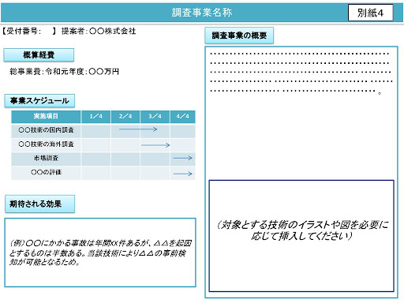Select the ○○技術の国内調査 row label
The image size is (404, 303).
point(46,130)
